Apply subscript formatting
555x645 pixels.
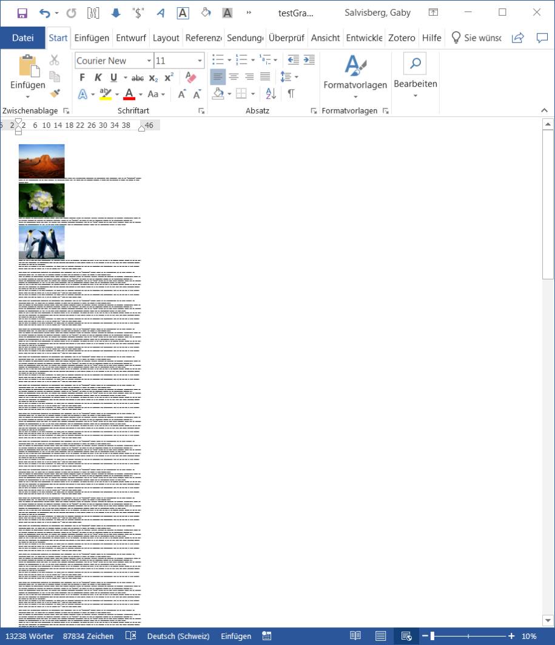(x=153, y=77)
